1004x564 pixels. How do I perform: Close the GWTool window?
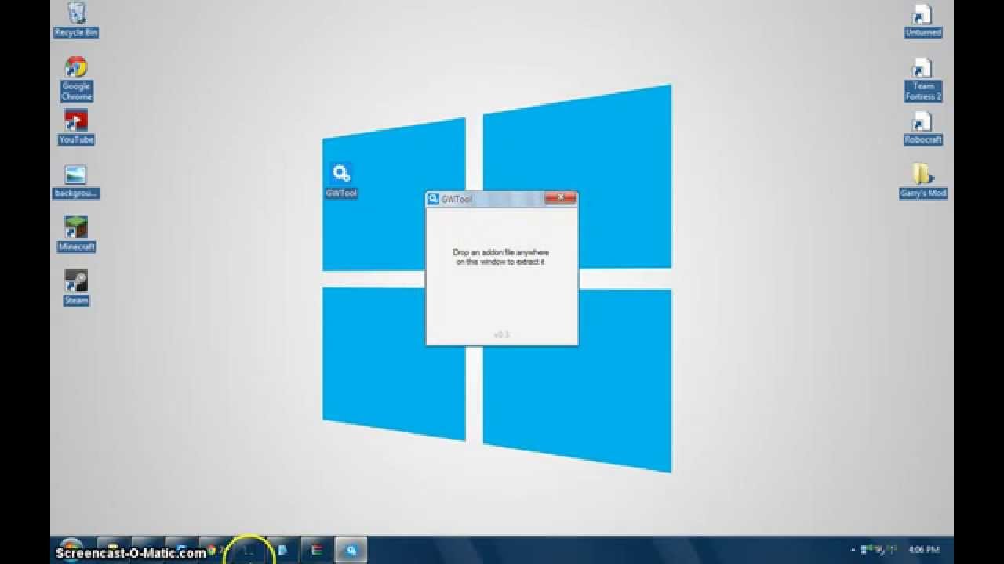click(x=560, y=198)
